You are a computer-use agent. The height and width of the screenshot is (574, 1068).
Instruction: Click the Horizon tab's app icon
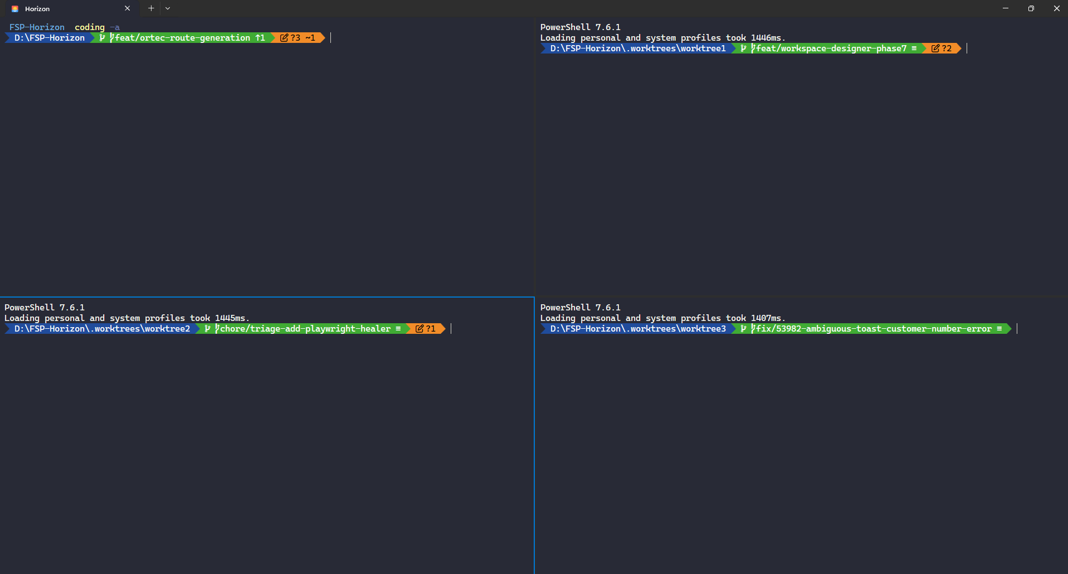coord(15,9)
